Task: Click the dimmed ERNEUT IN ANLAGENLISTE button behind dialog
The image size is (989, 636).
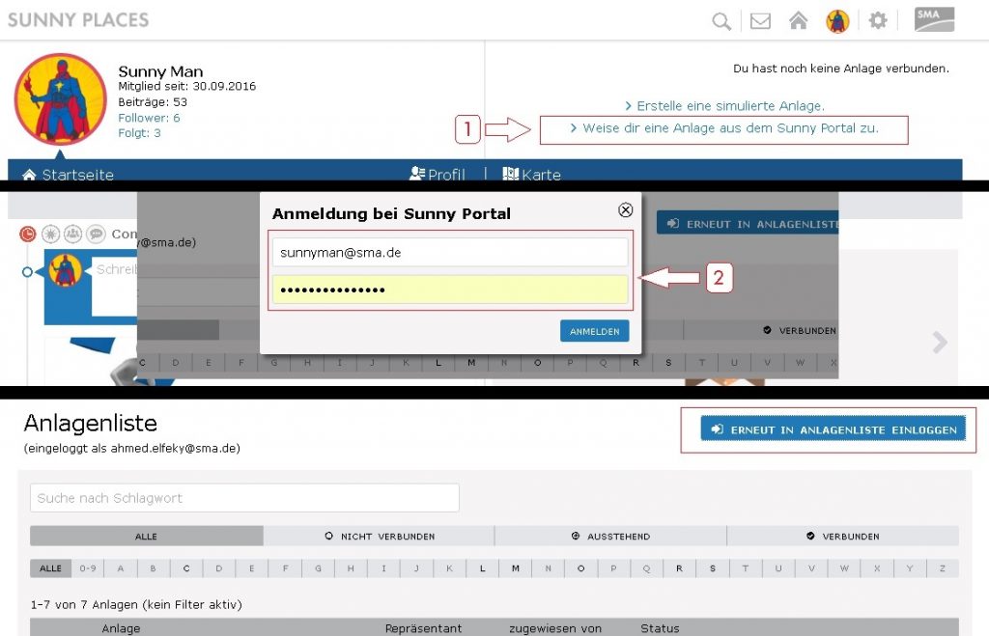Action: click(749, 223)
